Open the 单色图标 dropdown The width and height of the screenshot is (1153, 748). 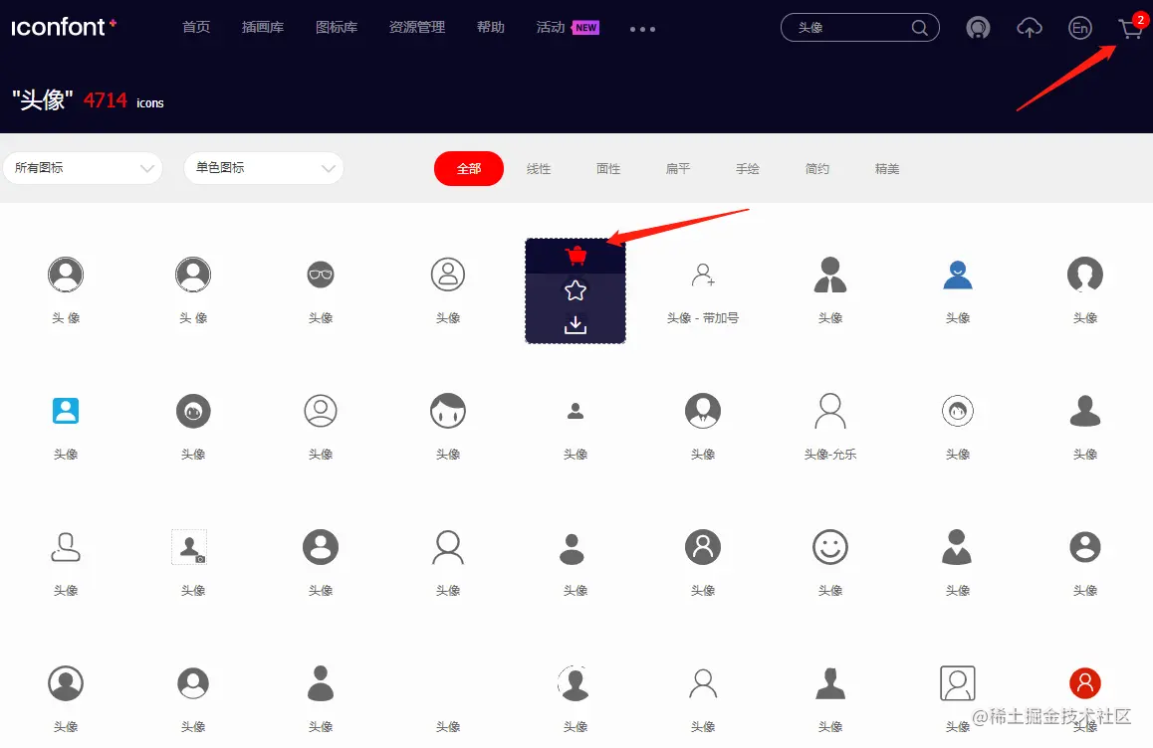(x=263, y=168)
